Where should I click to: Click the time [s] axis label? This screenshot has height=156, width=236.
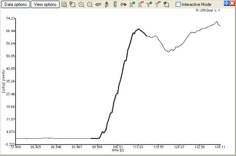coord(118,150)
